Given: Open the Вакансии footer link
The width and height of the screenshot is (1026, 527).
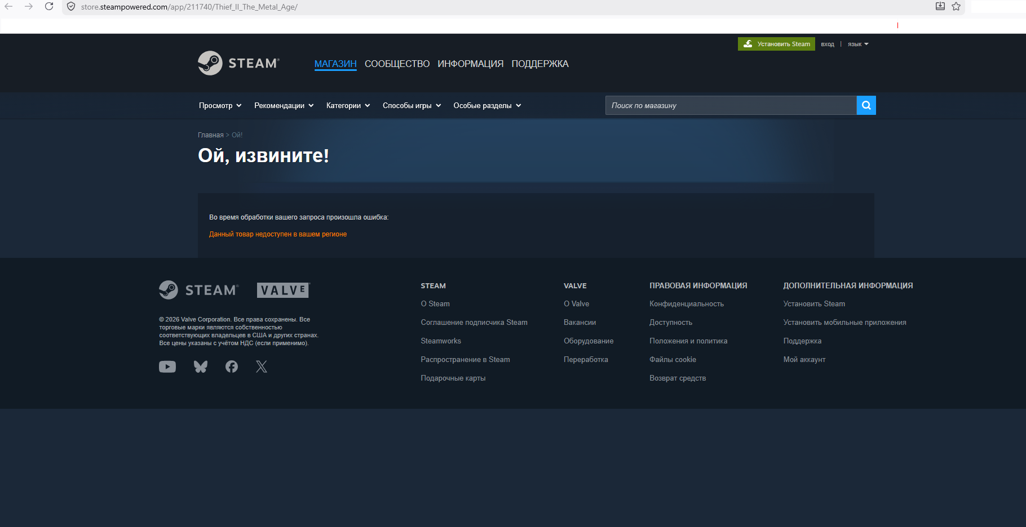Looking at the screenshot, I should point(580,322).
